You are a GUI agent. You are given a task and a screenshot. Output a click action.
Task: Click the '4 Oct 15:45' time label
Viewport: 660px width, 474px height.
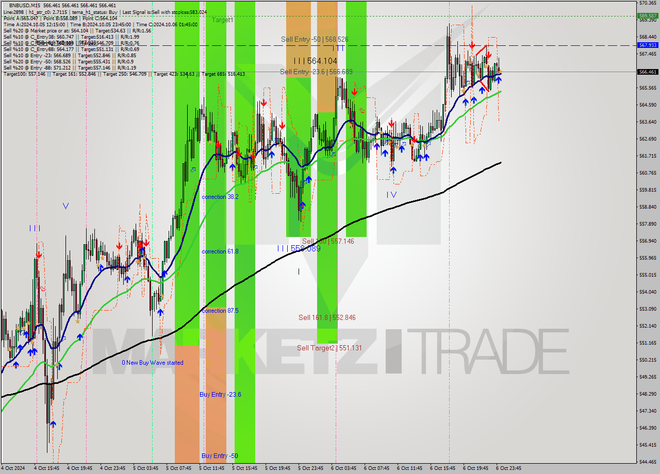point(46,468)
